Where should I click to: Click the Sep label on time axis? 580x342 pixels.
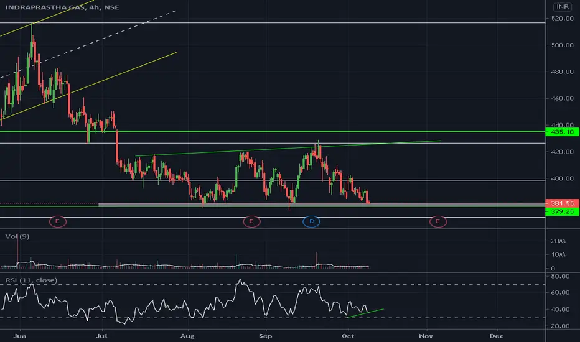pyautogui.click(x=266, y=336)
